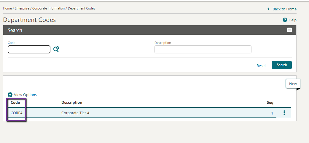Sort by the Seq column header
This screenshot has width=309, height=143.
270,102
